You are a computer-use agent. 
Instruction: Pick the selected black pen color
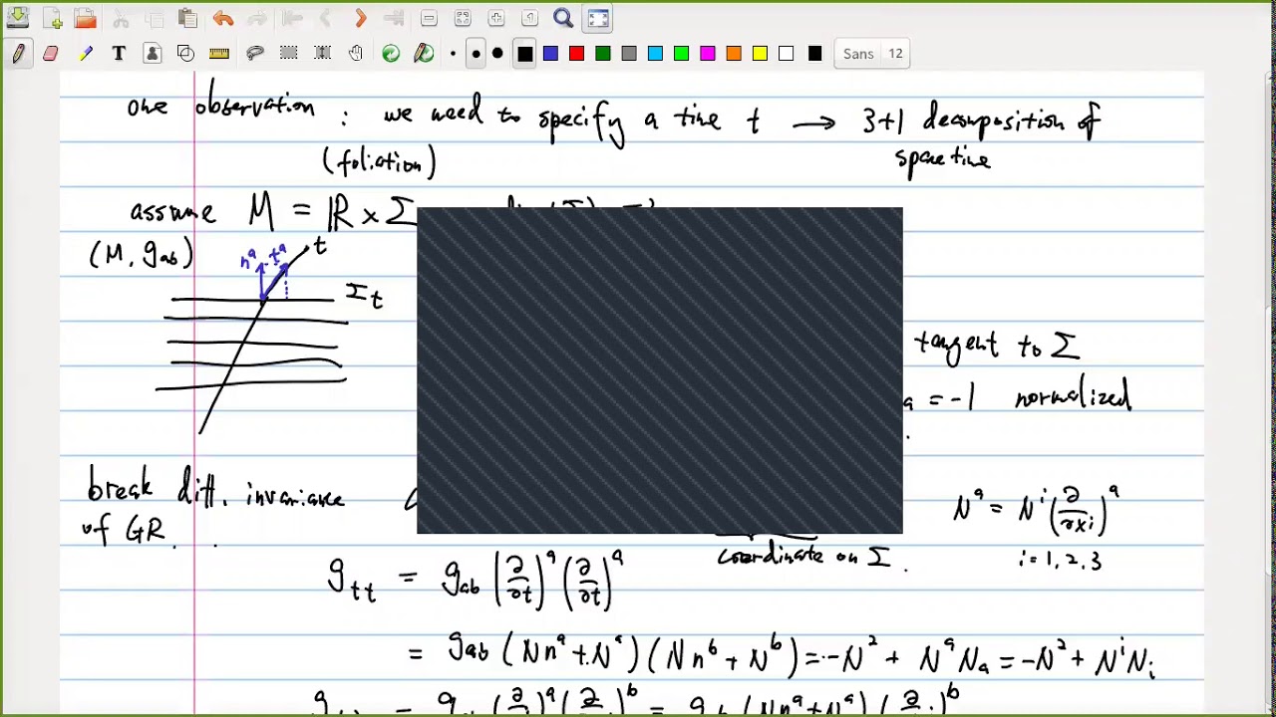[x=525, y=54]
